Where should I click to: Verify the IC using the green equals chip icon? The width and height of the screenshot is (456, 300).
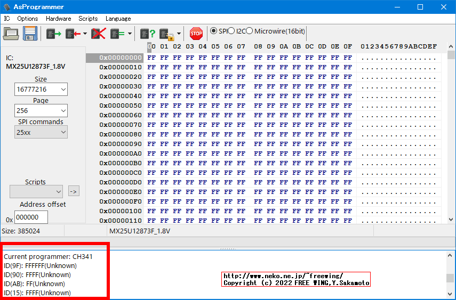[118, 34]
